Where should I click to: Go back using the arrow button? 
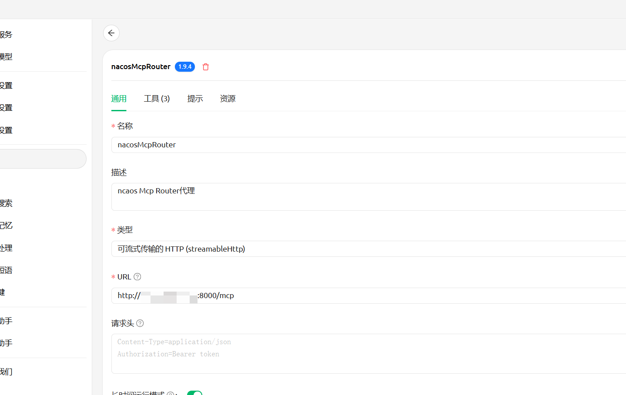click(111, 33)
